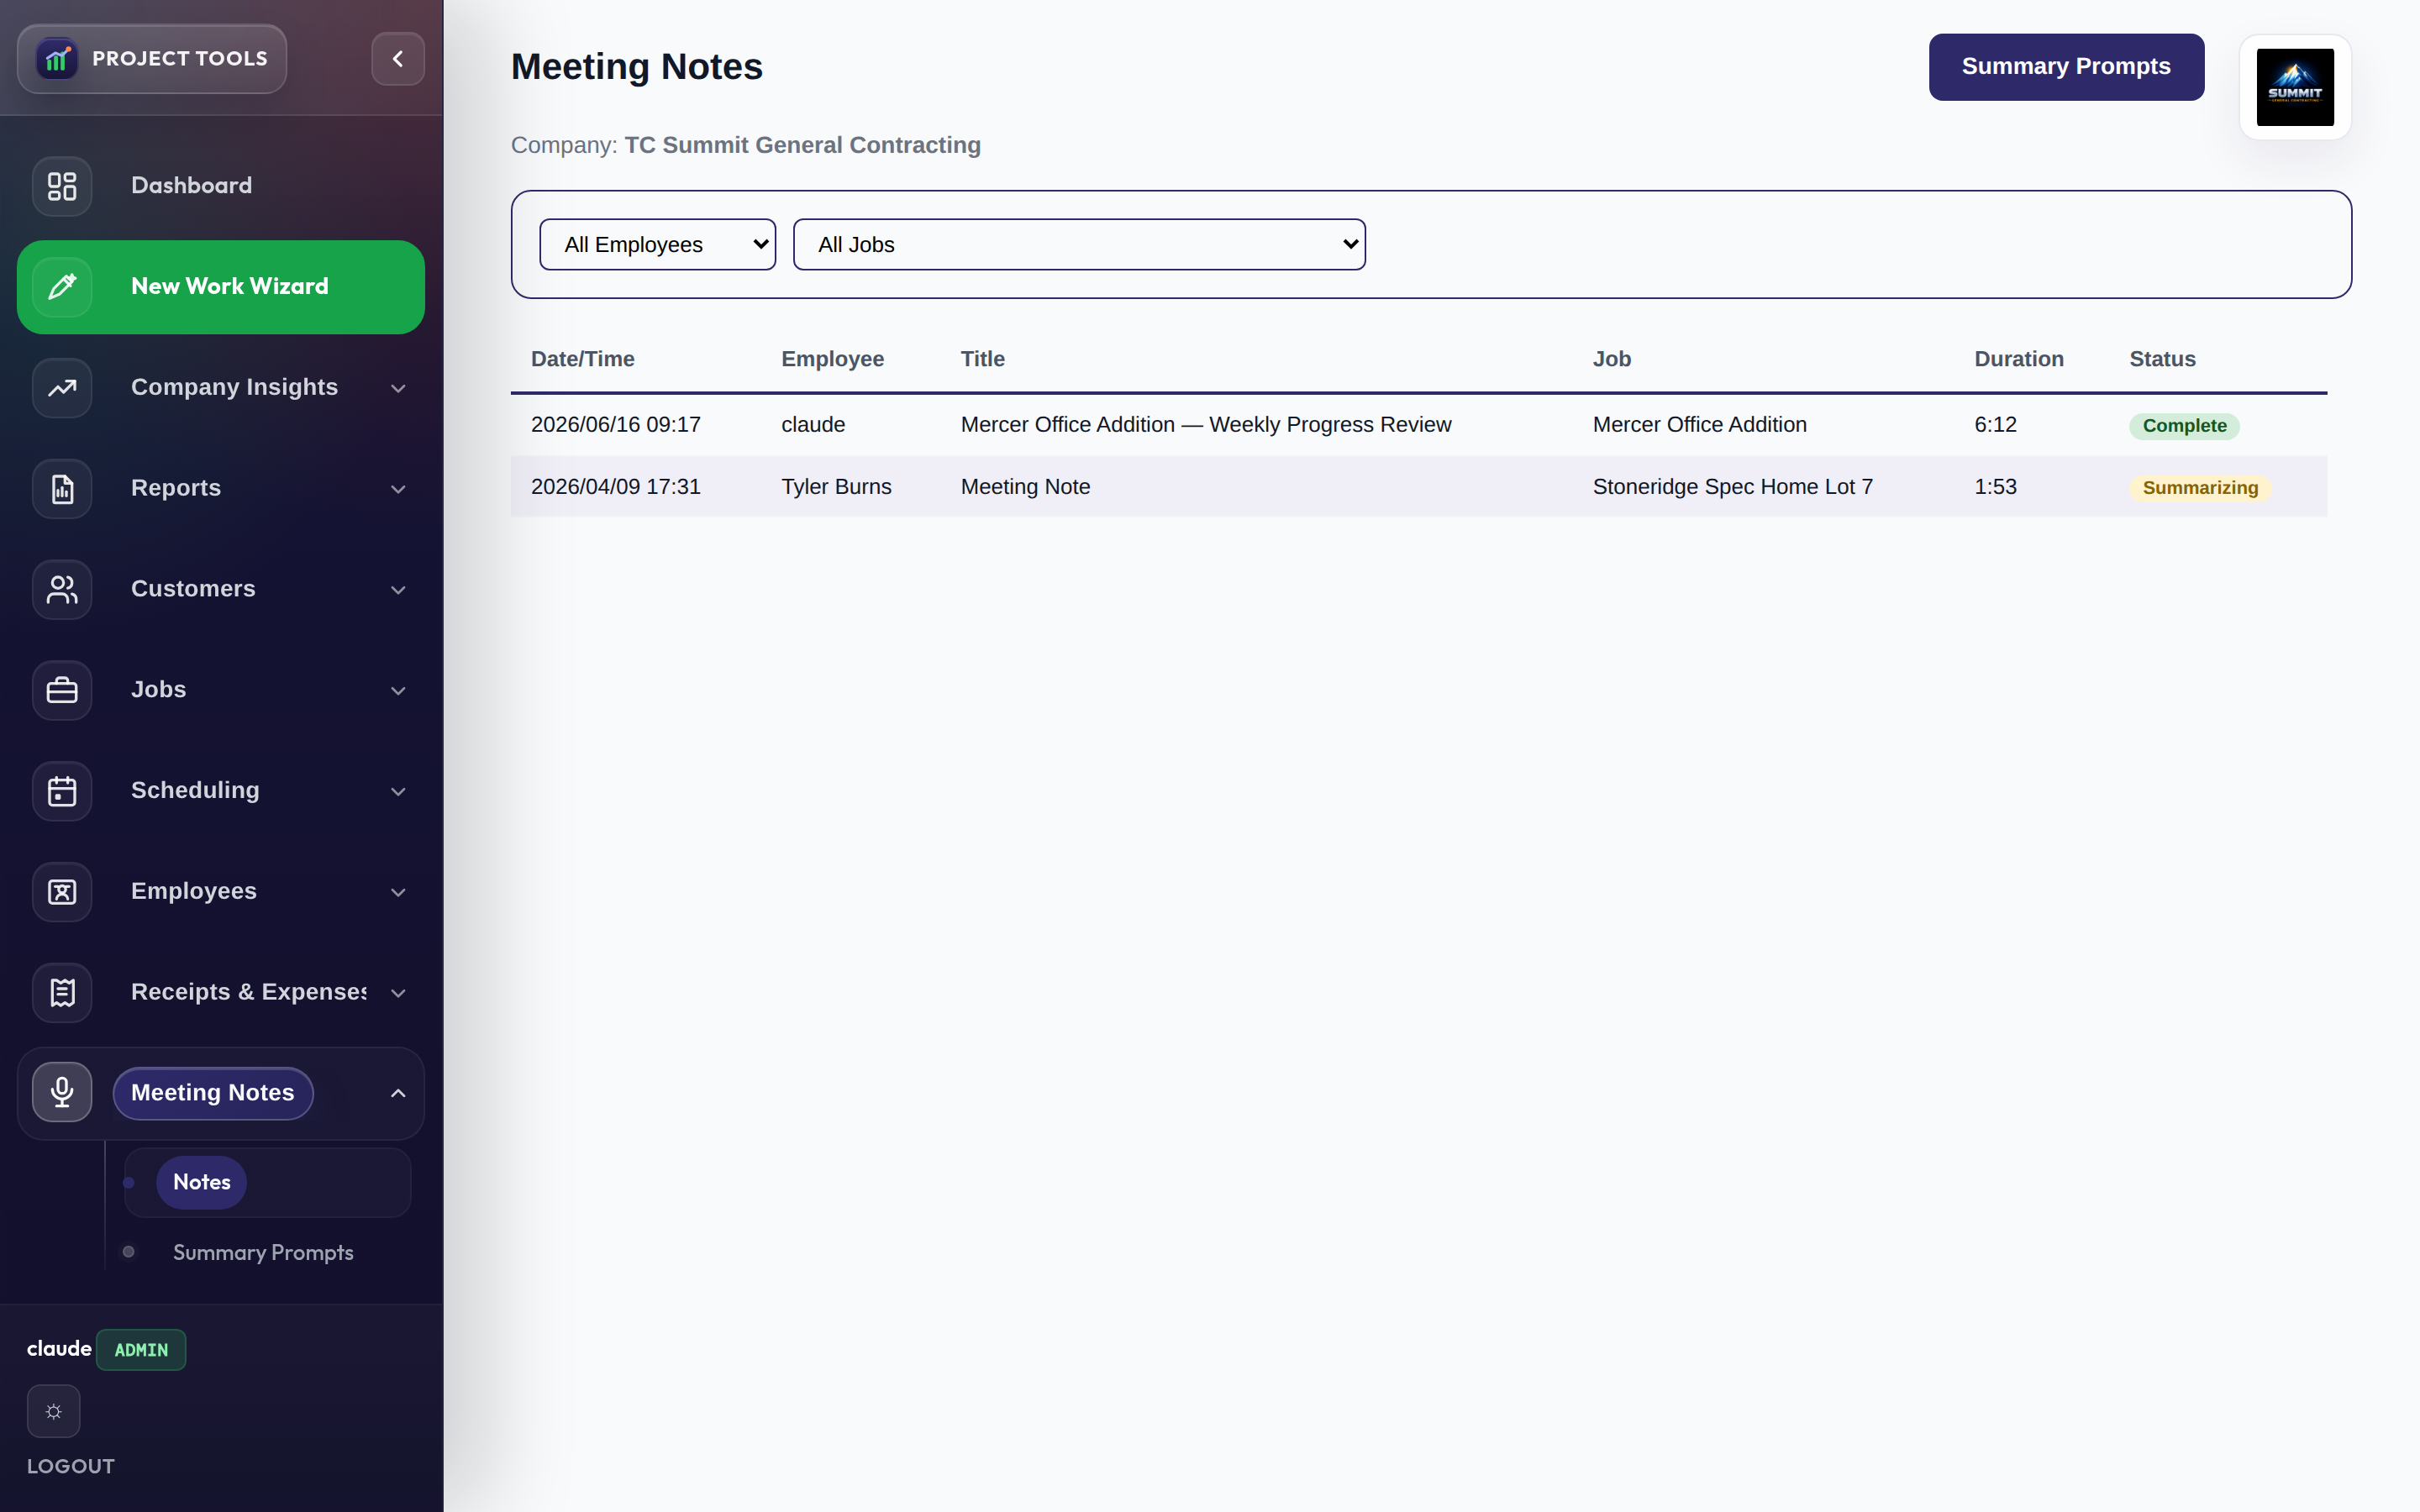Expand the Jobs menu chevron
This screenshot has height=1512, width=2420.
point(398,691)
